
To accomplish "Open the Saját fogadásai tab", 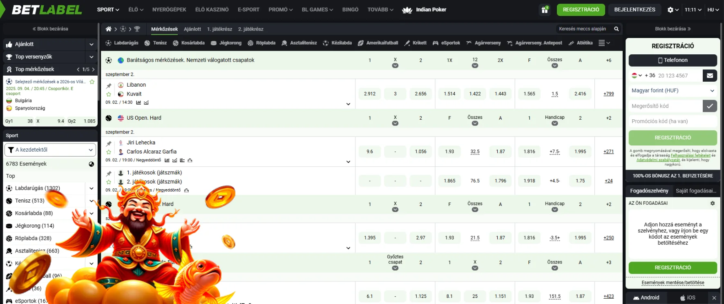I will tap(695, 191).
